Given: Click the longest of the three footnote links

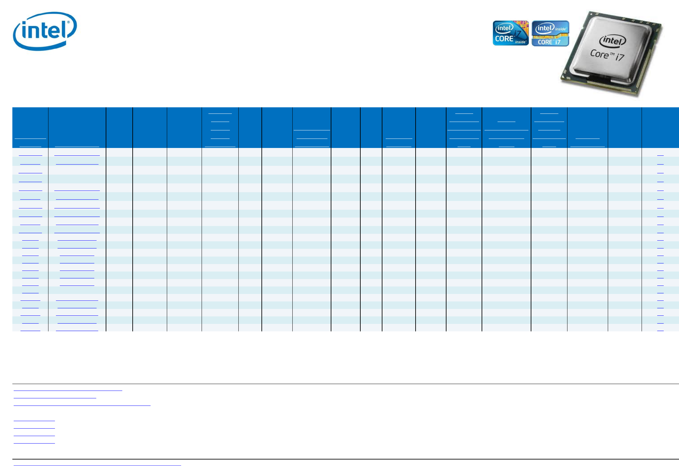Looking at the screenshot, I should click(82, 404).
